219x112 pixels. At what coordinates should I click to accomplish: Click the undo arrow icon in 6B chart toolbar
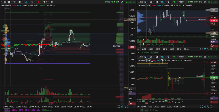coord(52,2)
